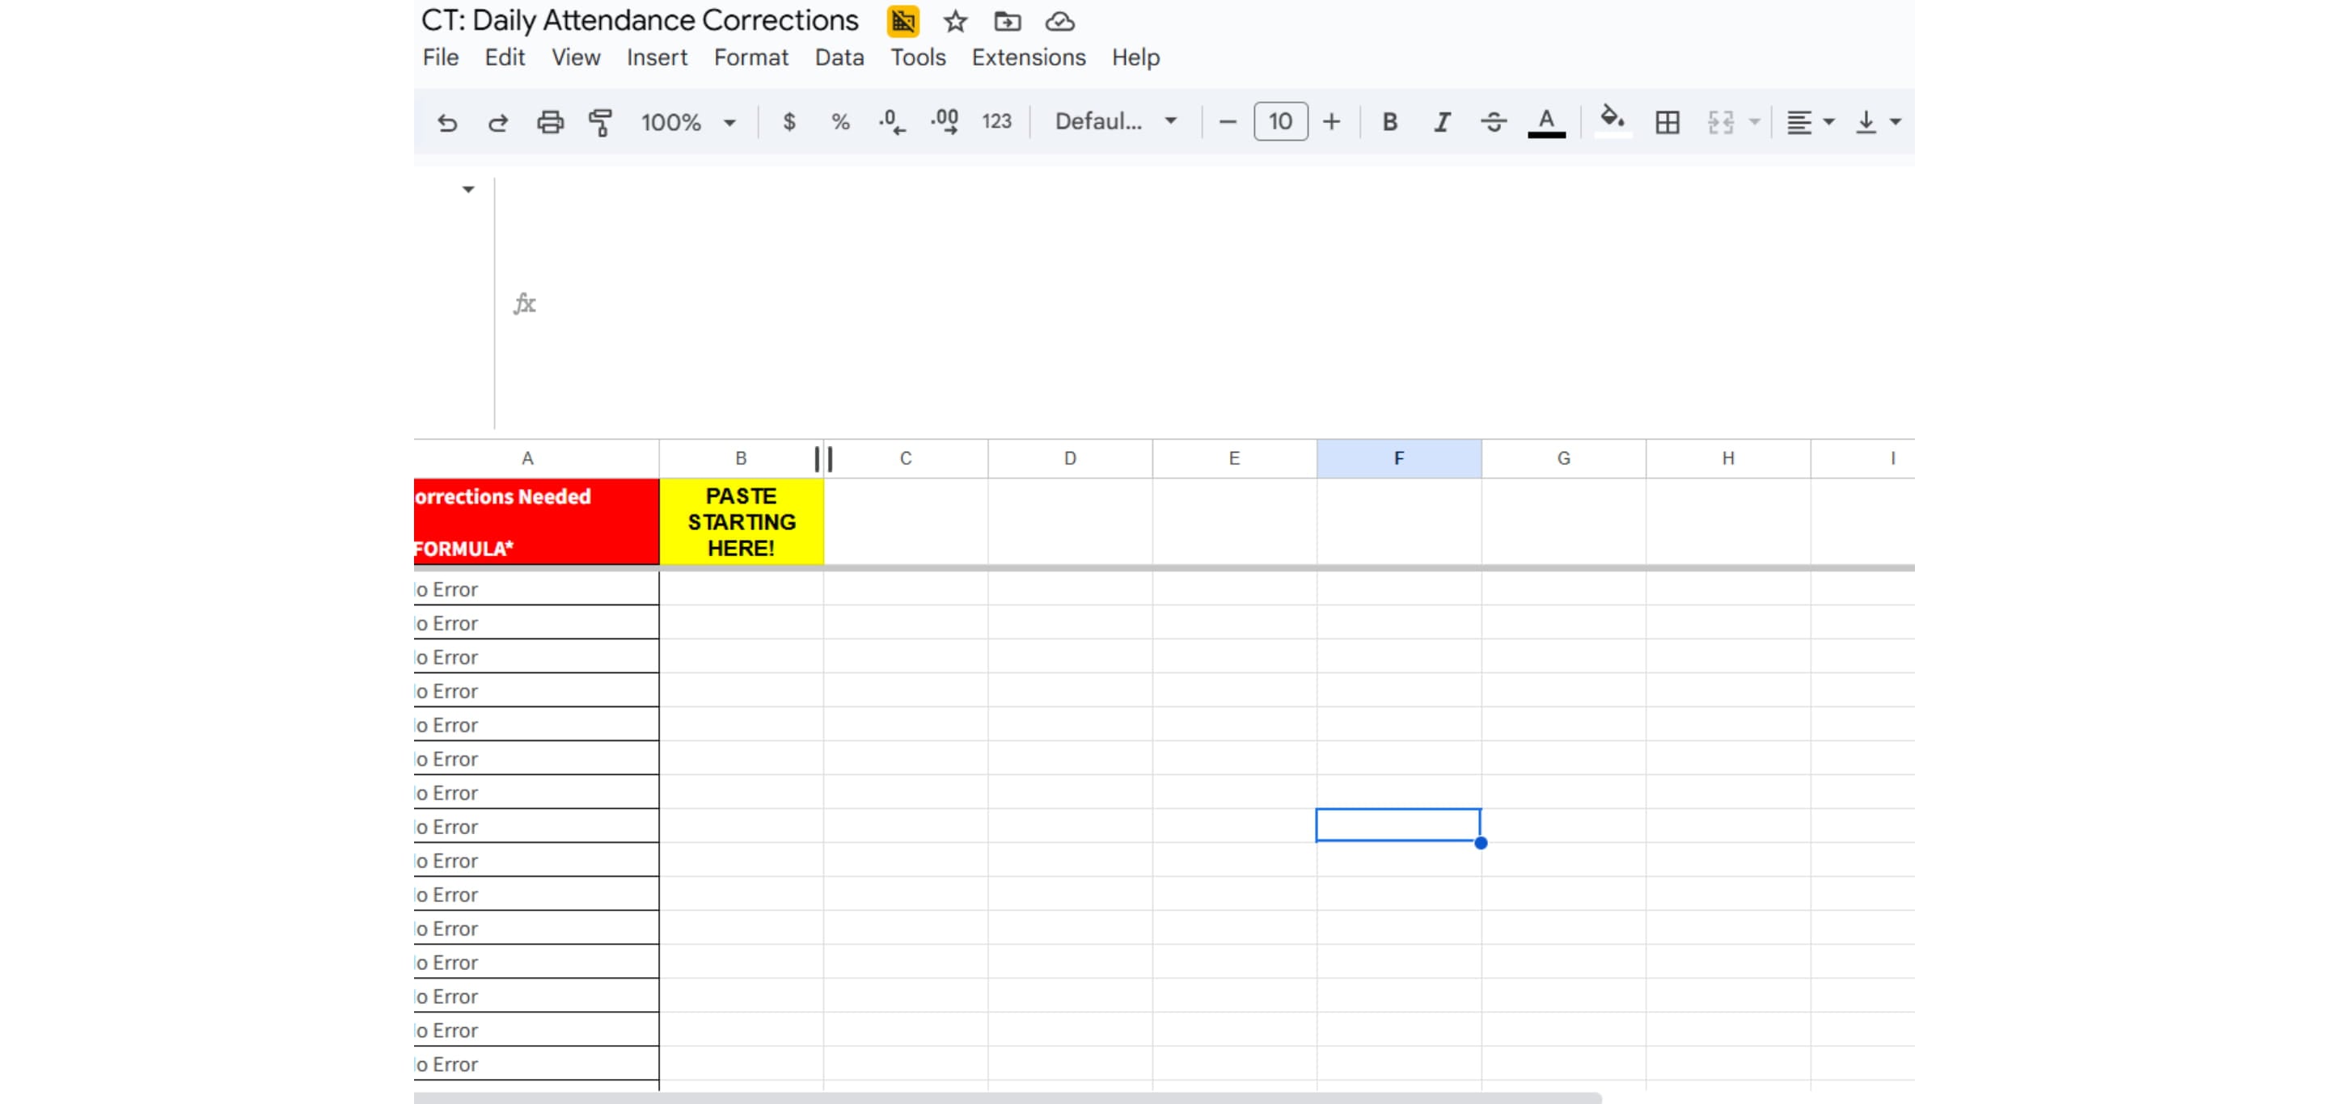Increase decimal places icon
This screenshot has width=2329, height=1104.
coord(945,122)
